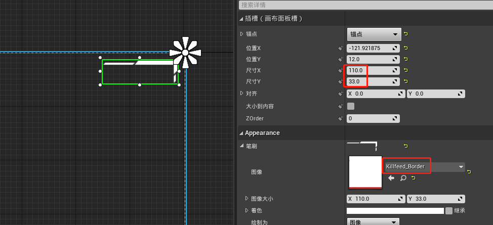Click bind icon for ZOrder
The width and height of the screenshot is (493, 225).
340,118
